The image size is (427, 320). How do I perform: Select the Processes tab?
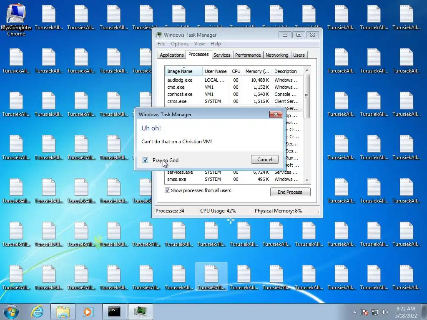(198, 54)
